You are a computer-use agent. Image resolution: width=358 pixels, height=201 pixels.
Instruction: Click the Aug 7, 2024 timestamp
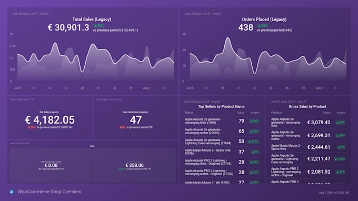[334, 193]
